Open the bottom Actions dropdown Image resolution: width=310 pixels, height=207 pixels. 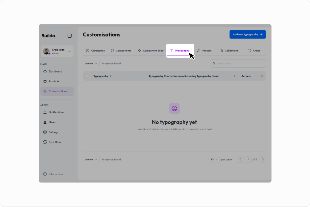[91, 160]
